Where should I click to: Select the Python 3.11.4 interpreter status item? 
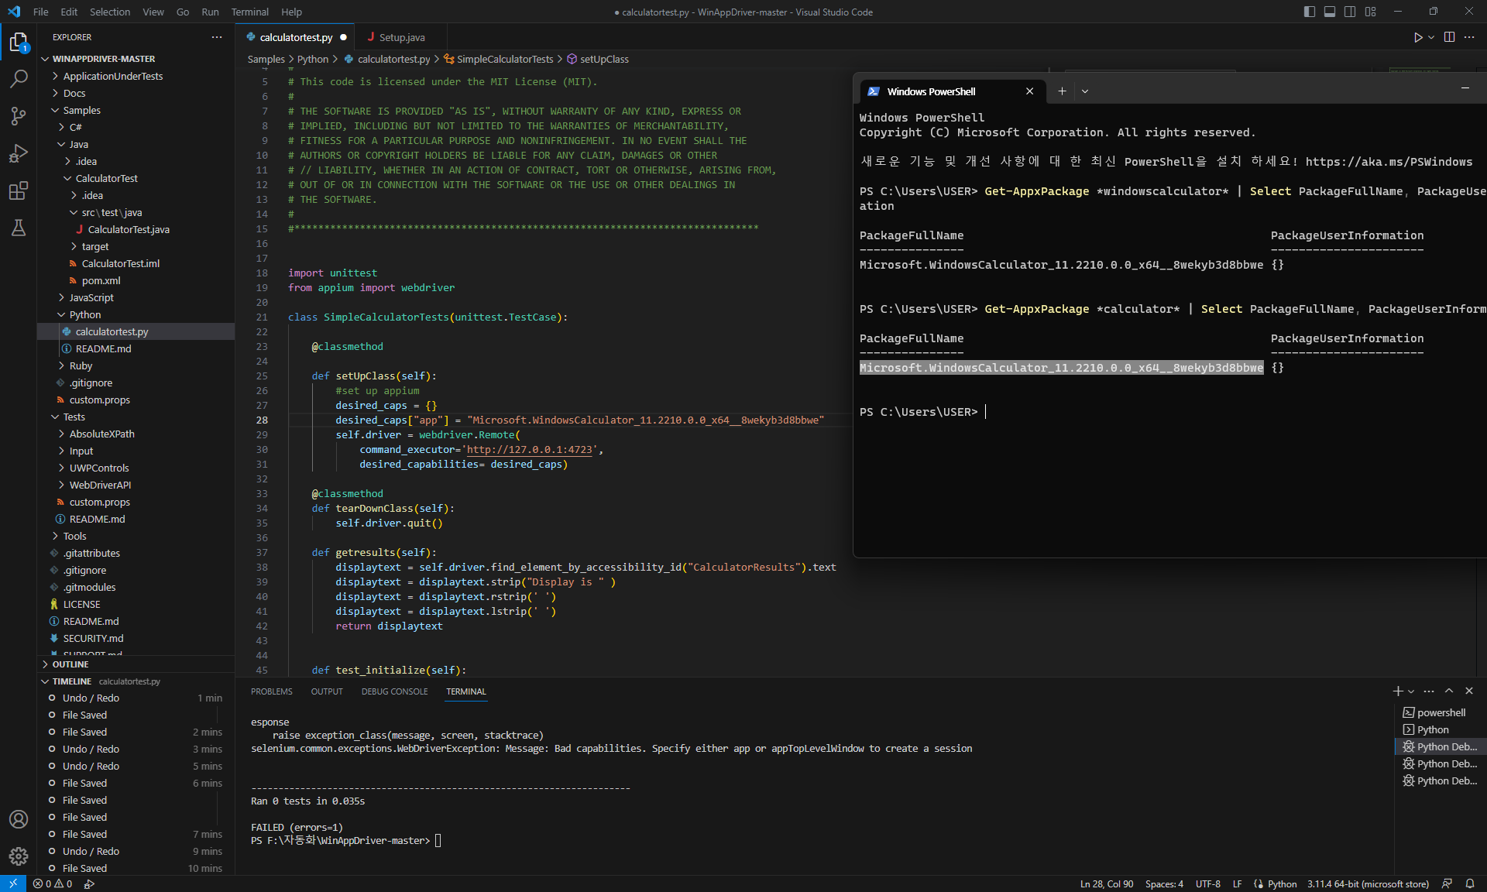[x=1368, y=883]
